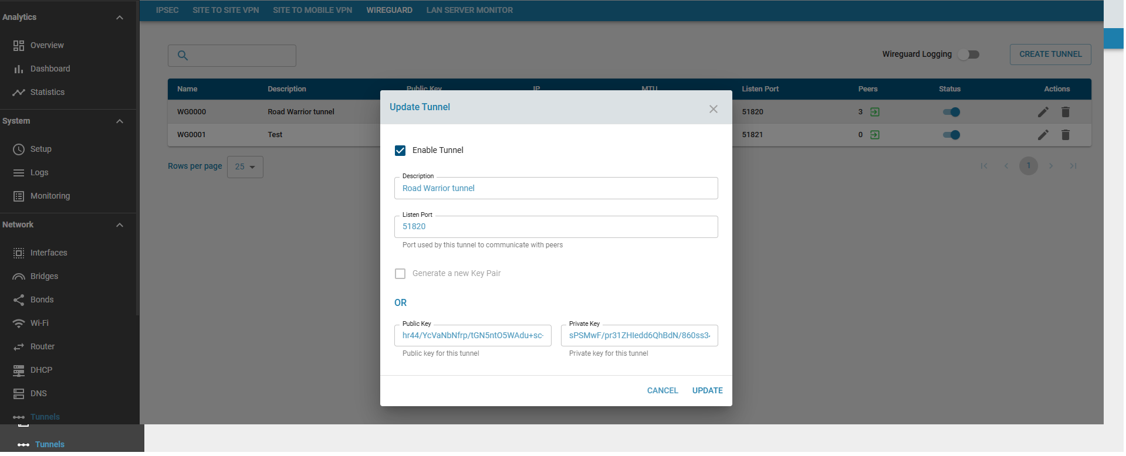Collapse the Analytics sidebar section

[120, 18]
